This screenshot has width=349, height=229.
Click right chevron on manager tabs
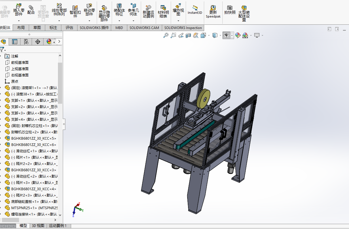pyautogui.click(x=59, y=42)
